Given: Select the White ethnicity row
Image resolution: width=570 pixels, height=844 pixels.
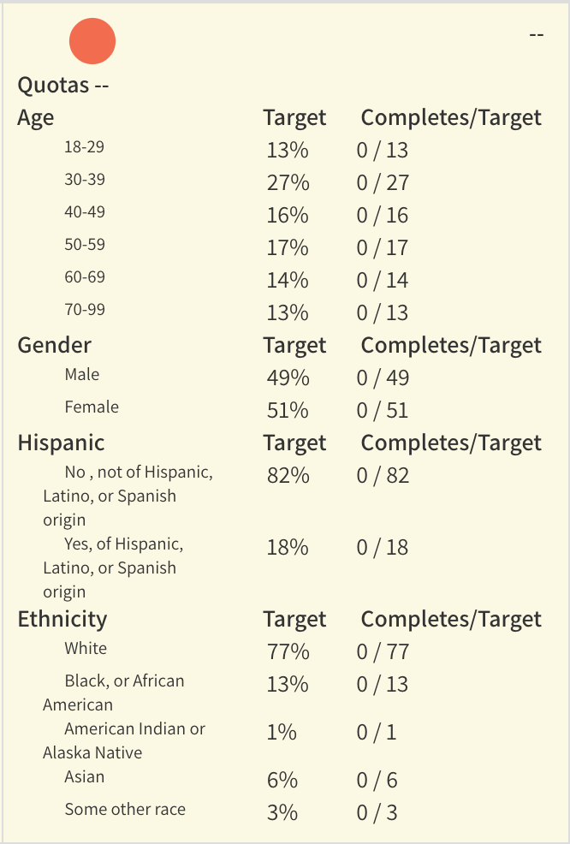Looking at the screenshot, I should pyautogui.click(x=86, y=649).
